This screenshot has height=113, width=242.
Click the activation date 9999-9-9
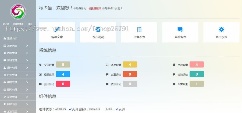pyautogui.click(x=94, y=110)
